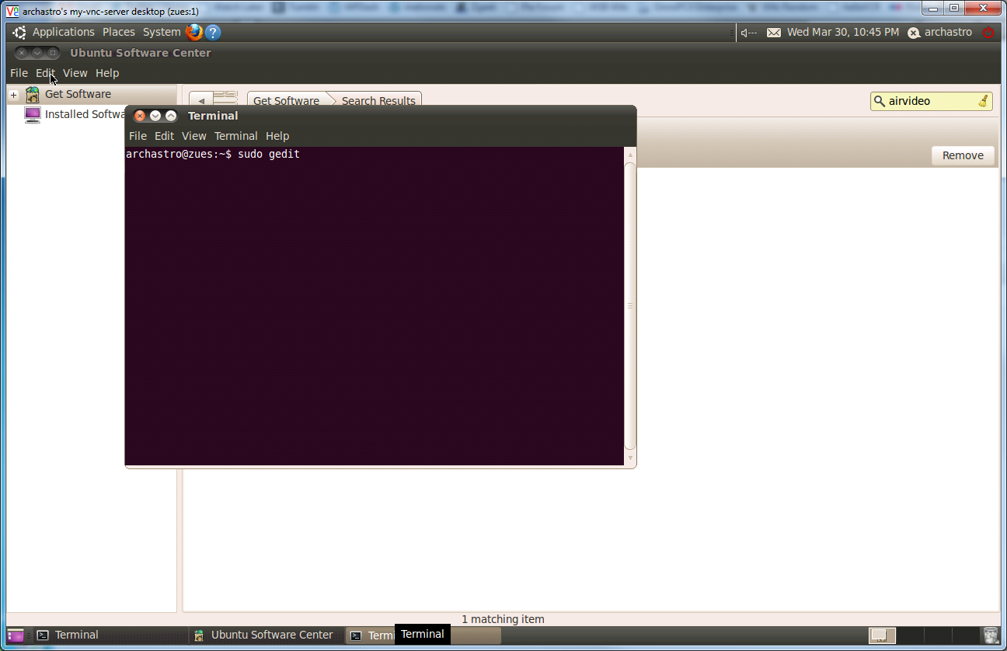
Task: Clear search with the broom icon
Action: click(983, 101)
